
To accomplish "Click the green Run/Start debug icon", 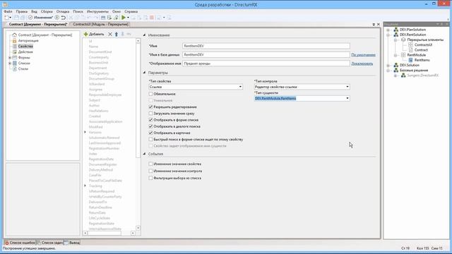I will 124,18.
